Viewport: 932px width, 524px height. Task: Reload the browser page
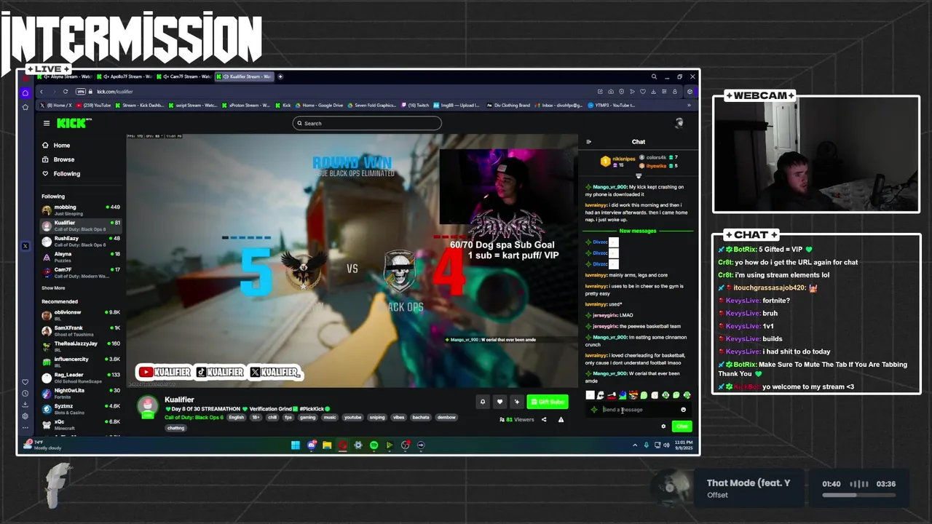66,92
